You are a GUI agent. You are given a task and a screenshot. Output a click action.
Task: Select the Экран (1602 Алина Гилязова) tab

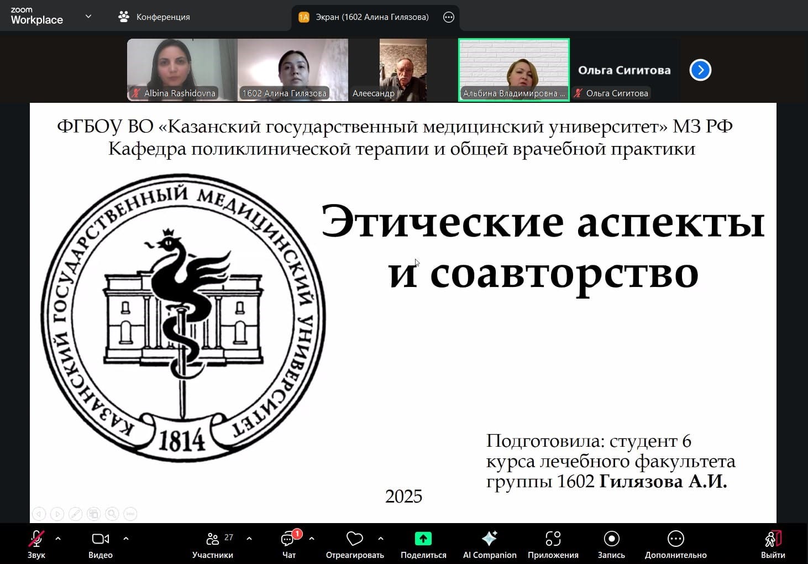click(x=365, y=17)
